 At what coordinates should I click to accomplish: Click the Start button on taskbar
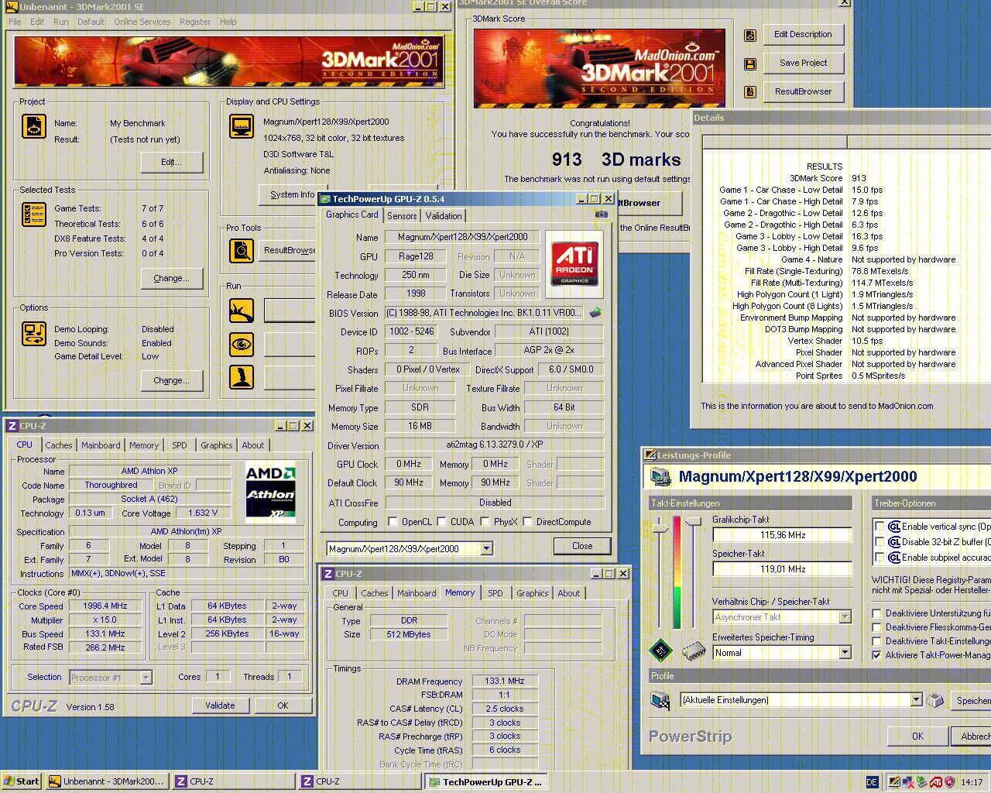click(x=22, y=781)
